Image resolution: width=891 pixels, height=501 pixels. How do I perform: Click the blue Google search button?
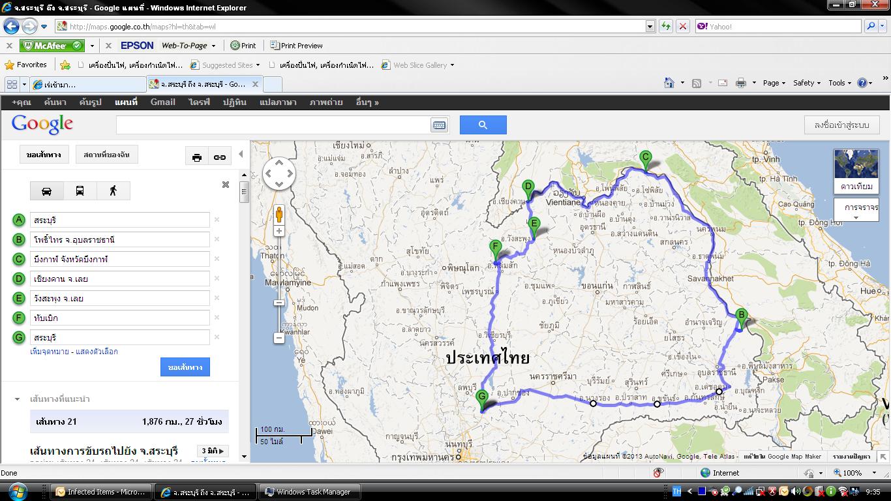point(483,125)
